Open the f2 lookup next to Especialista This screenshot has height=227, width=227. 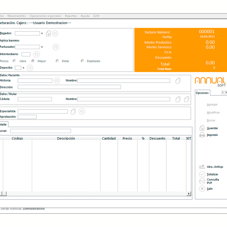tap(82, 112)
